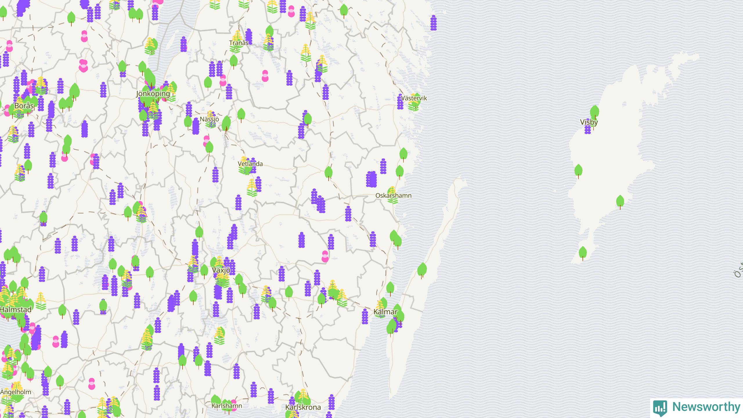Select the lone purple lupine marker in the sea, top right

pos(434,23)
